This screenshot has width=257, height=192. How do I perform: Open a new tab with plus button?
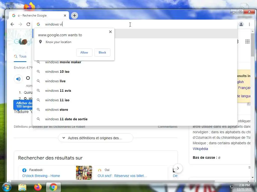point(74,15)
